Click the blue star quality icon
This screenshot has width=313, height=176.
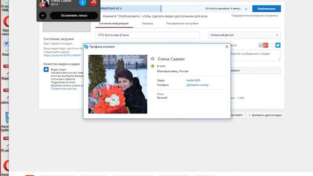tap(46, 69)
